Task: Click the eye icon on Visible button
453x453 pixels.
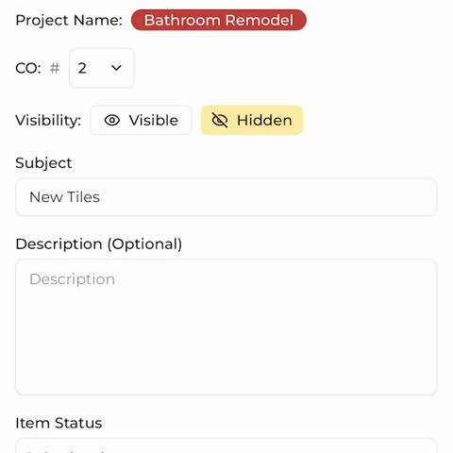Action: click(112, 120)
